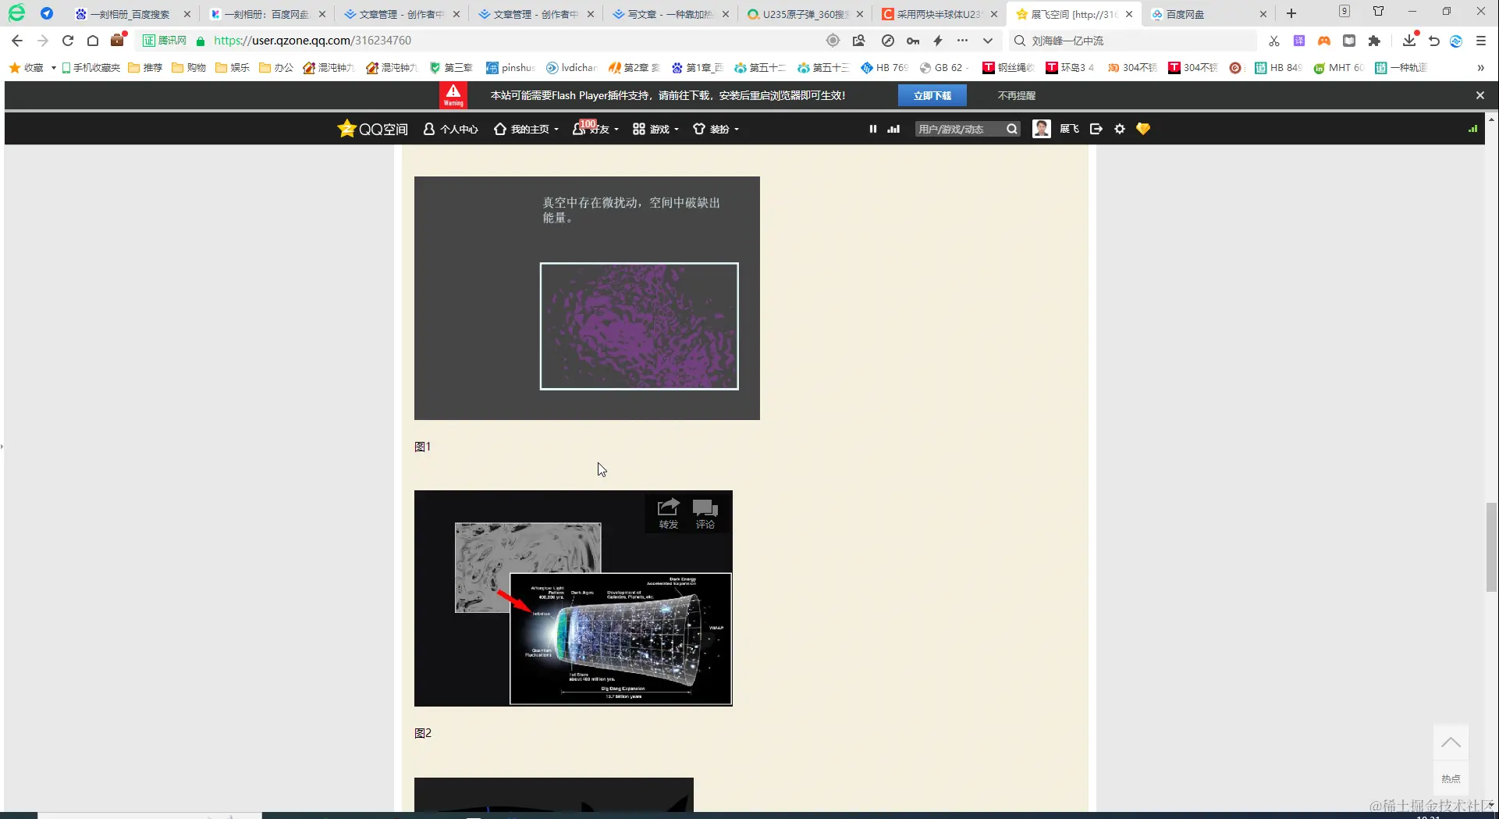Click the scissors screenshot tool
Image resolution: width=1499 pixels, height=819 pixels.
[x=1274, y=41]
